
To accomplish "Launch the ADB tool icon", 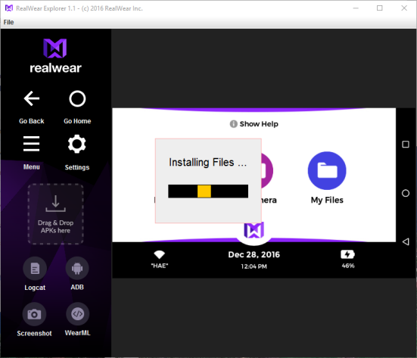I will [77, 269].
